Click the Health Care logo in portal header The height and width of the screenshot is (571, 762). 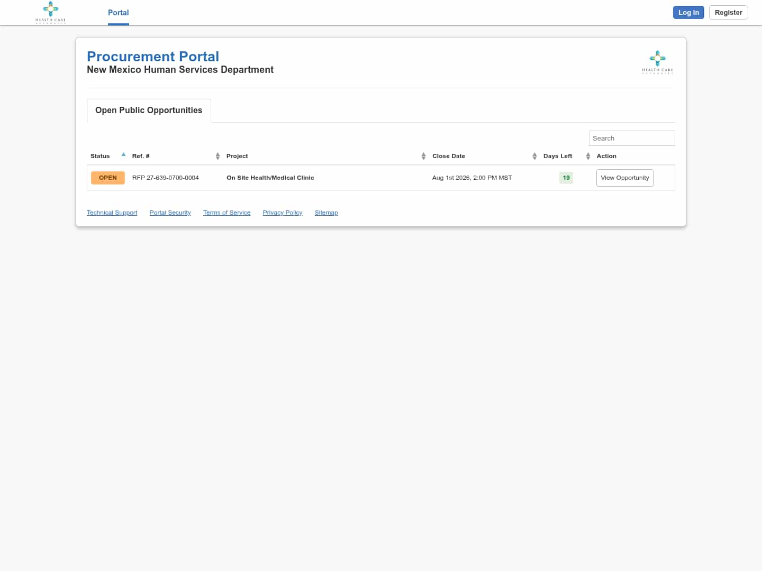[x=657, y=62]
